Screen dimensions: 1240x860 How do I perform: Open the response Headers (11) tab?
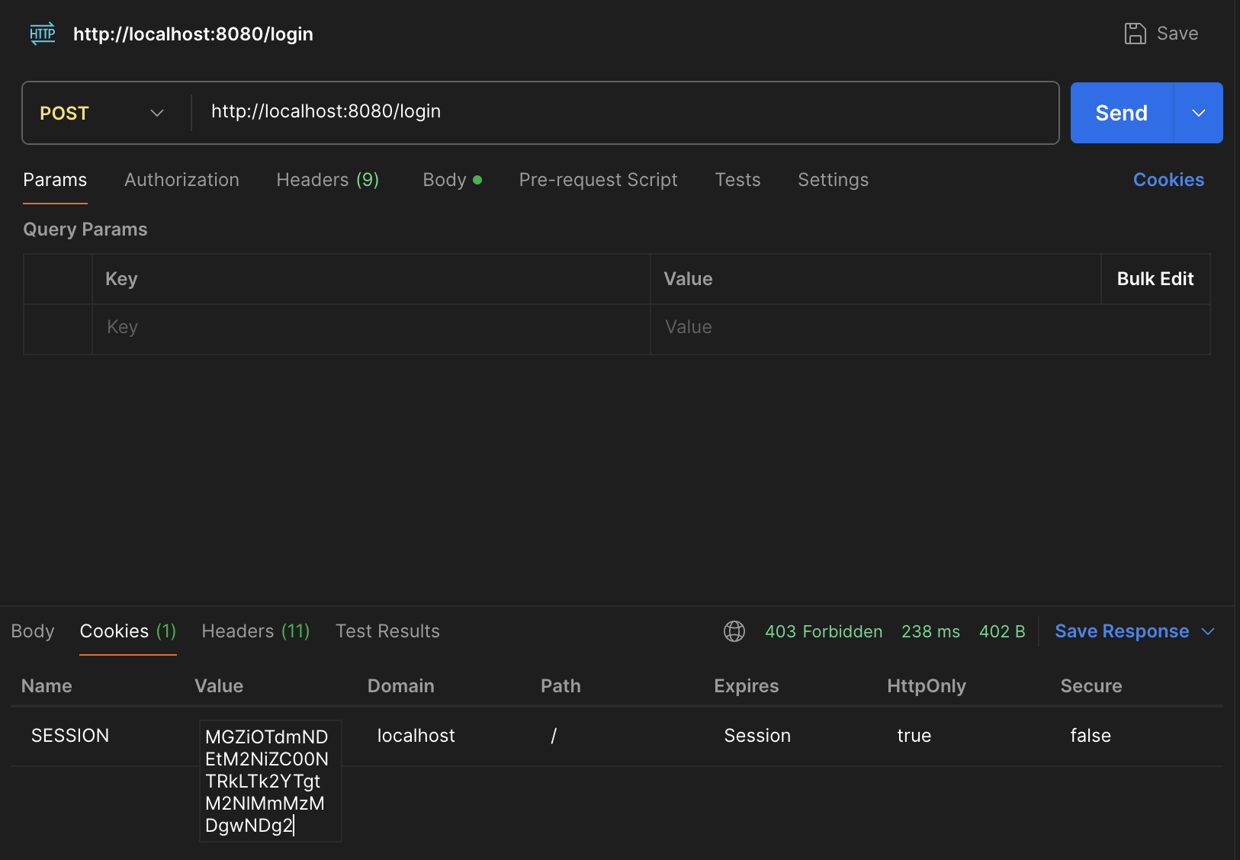tap(255, 631)
